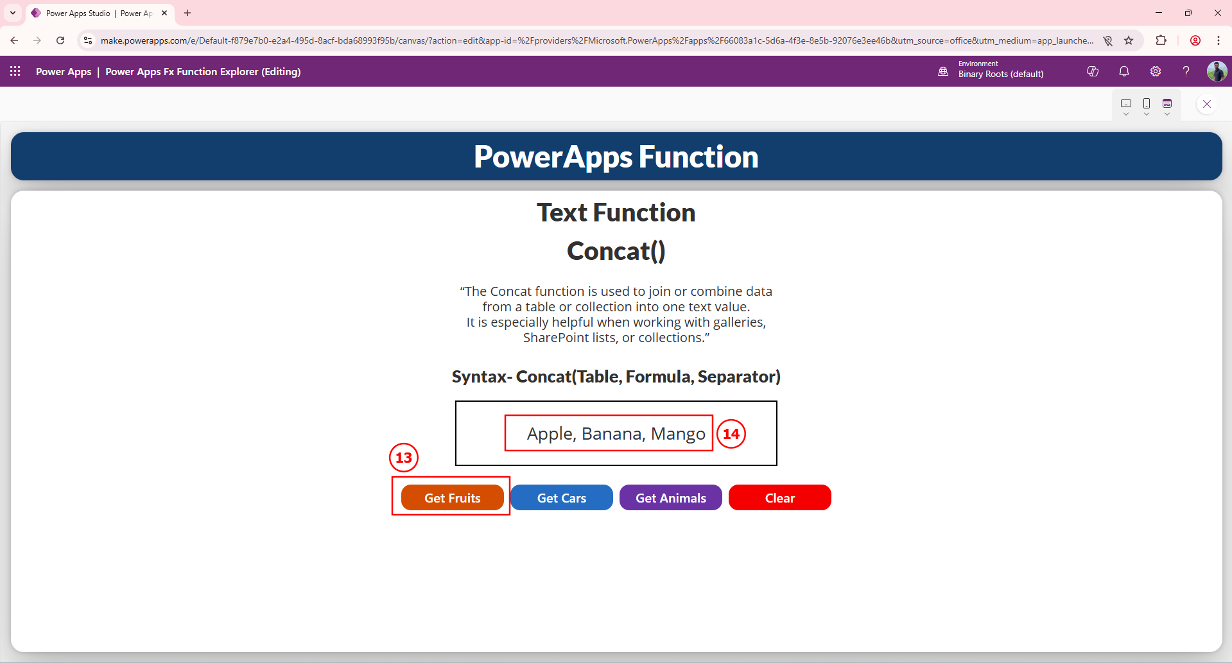Restore down the browser window
This screenshot has width=1232, height=663.
click(x=1188, y=13)
